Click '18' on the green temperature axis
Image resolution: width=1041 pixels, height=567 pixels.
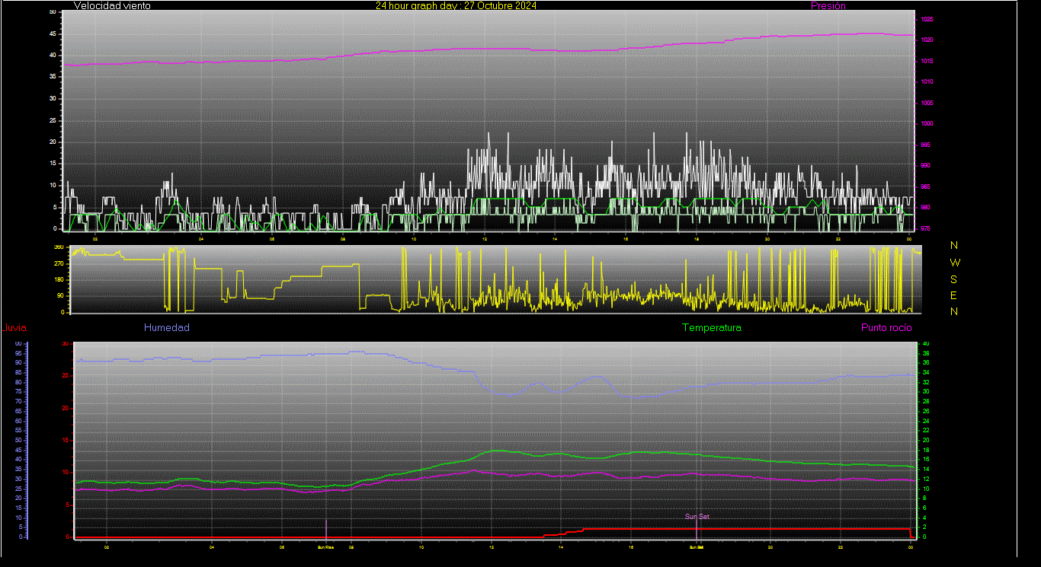pyautogui.click(x=927, y=450)
